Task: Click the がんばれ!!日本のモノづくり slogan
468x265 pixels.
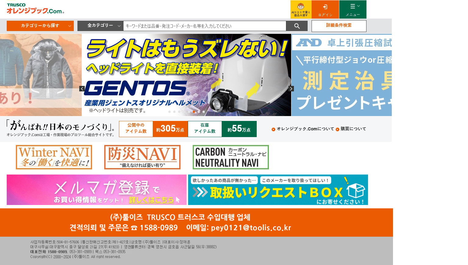Action: [60, 125]
